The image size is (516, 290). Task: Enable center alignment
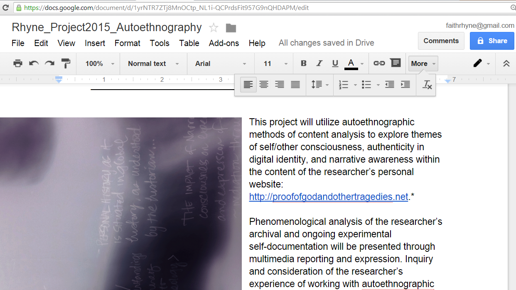(264, 85)
